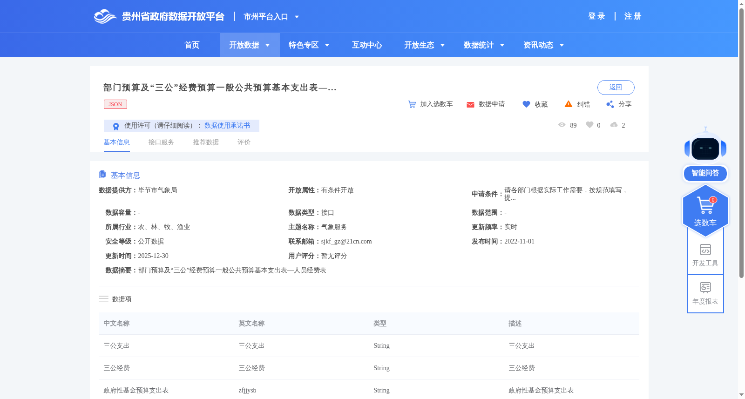
Task: Expand the 开放数据 menu arrow
Action: click(x=267, y=46)
